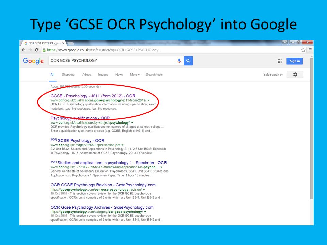Switch to the Videos tab
The width and height of the screenshot is (327, 245).
point(86,75)
